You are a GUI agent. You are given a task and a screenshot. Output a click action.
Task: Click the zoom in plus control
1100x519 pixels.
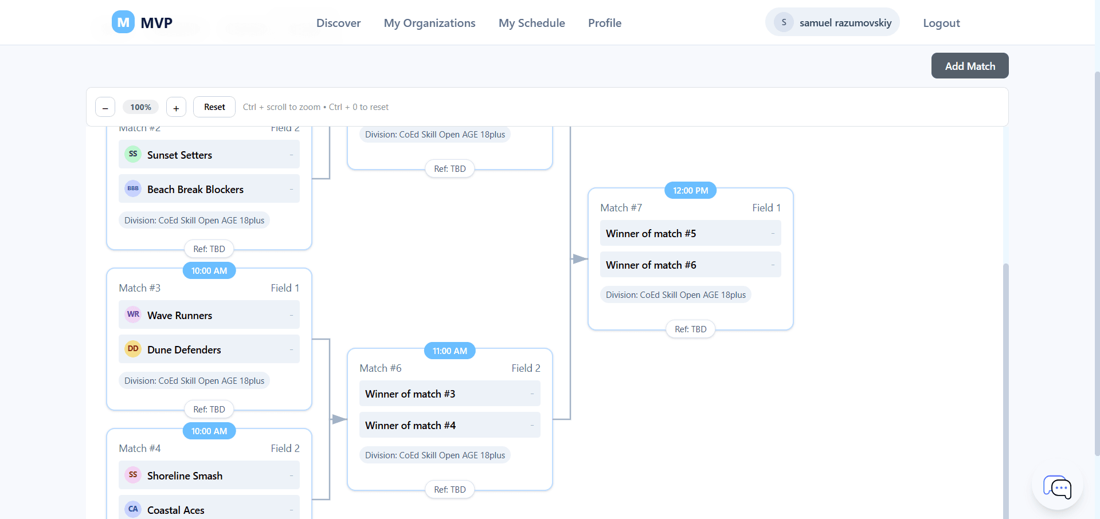[x=175, y=107]
